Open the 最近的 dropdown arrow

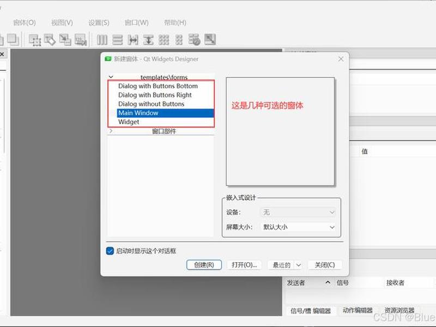[298, 265]
